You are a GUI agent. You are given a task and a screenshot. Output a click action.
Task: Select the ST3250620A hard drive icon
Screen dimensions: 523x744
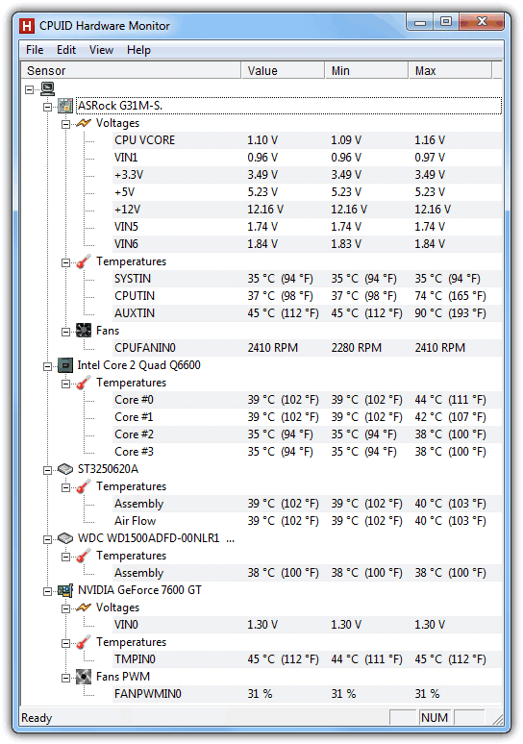click(x=65, y=469)
